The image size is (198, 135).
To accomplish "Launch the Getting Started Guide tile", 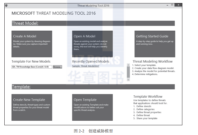I will [x=155, y=44].
